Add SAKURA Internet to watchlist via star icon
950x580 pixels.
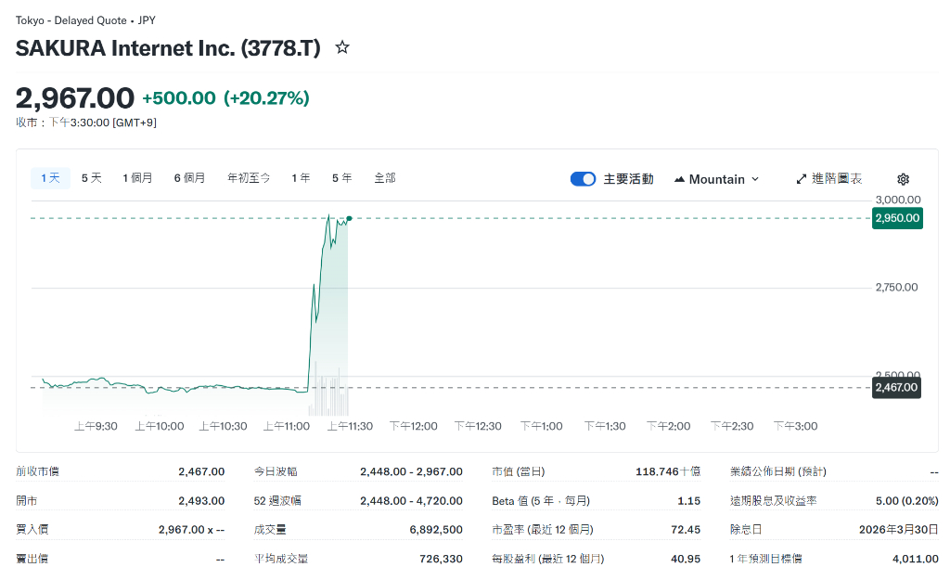[x=341, y=46]
